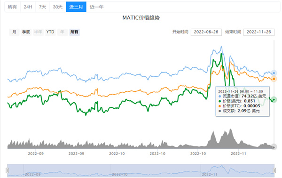Click the navigator's 2022-10 label
The width and height of the screenshot is (282, 178).
click(120, 174)
